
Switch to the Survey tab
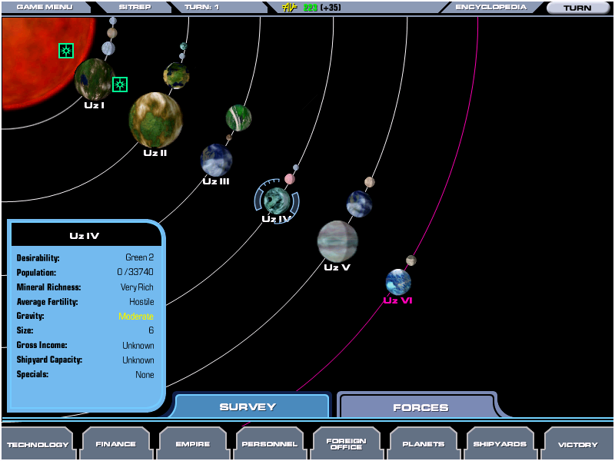click(248, 407)
